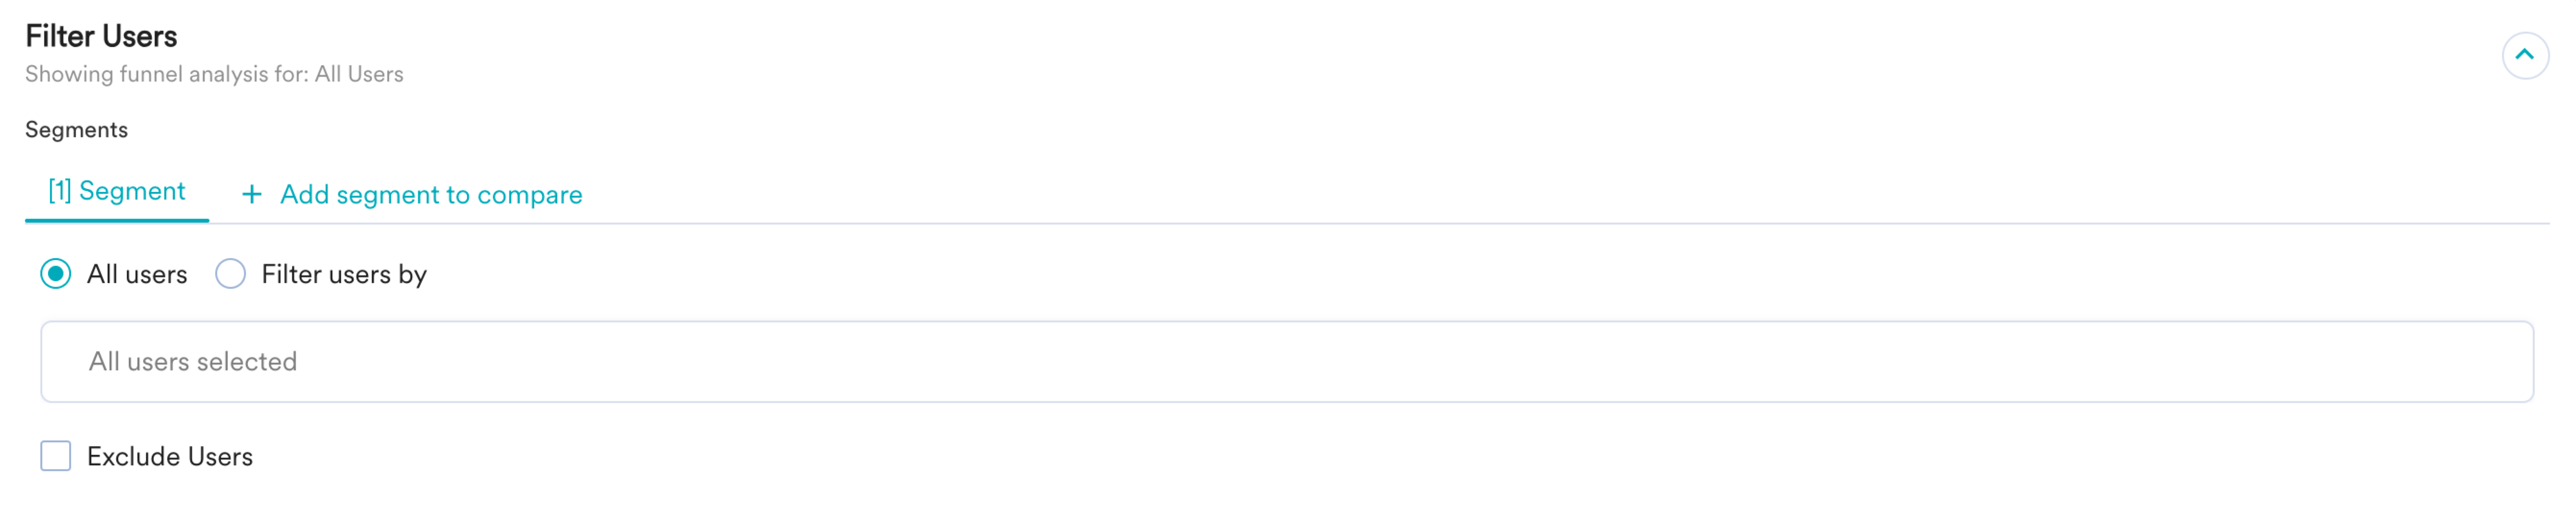This screenshot has height=522, width=2576.
Task: Click the plus icon beside Add segment
Action: coord(252,195)
